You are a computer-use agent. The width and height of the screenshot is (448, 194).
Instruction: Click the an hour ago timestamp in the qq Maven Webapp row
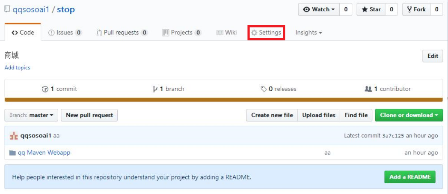point(421,153)
